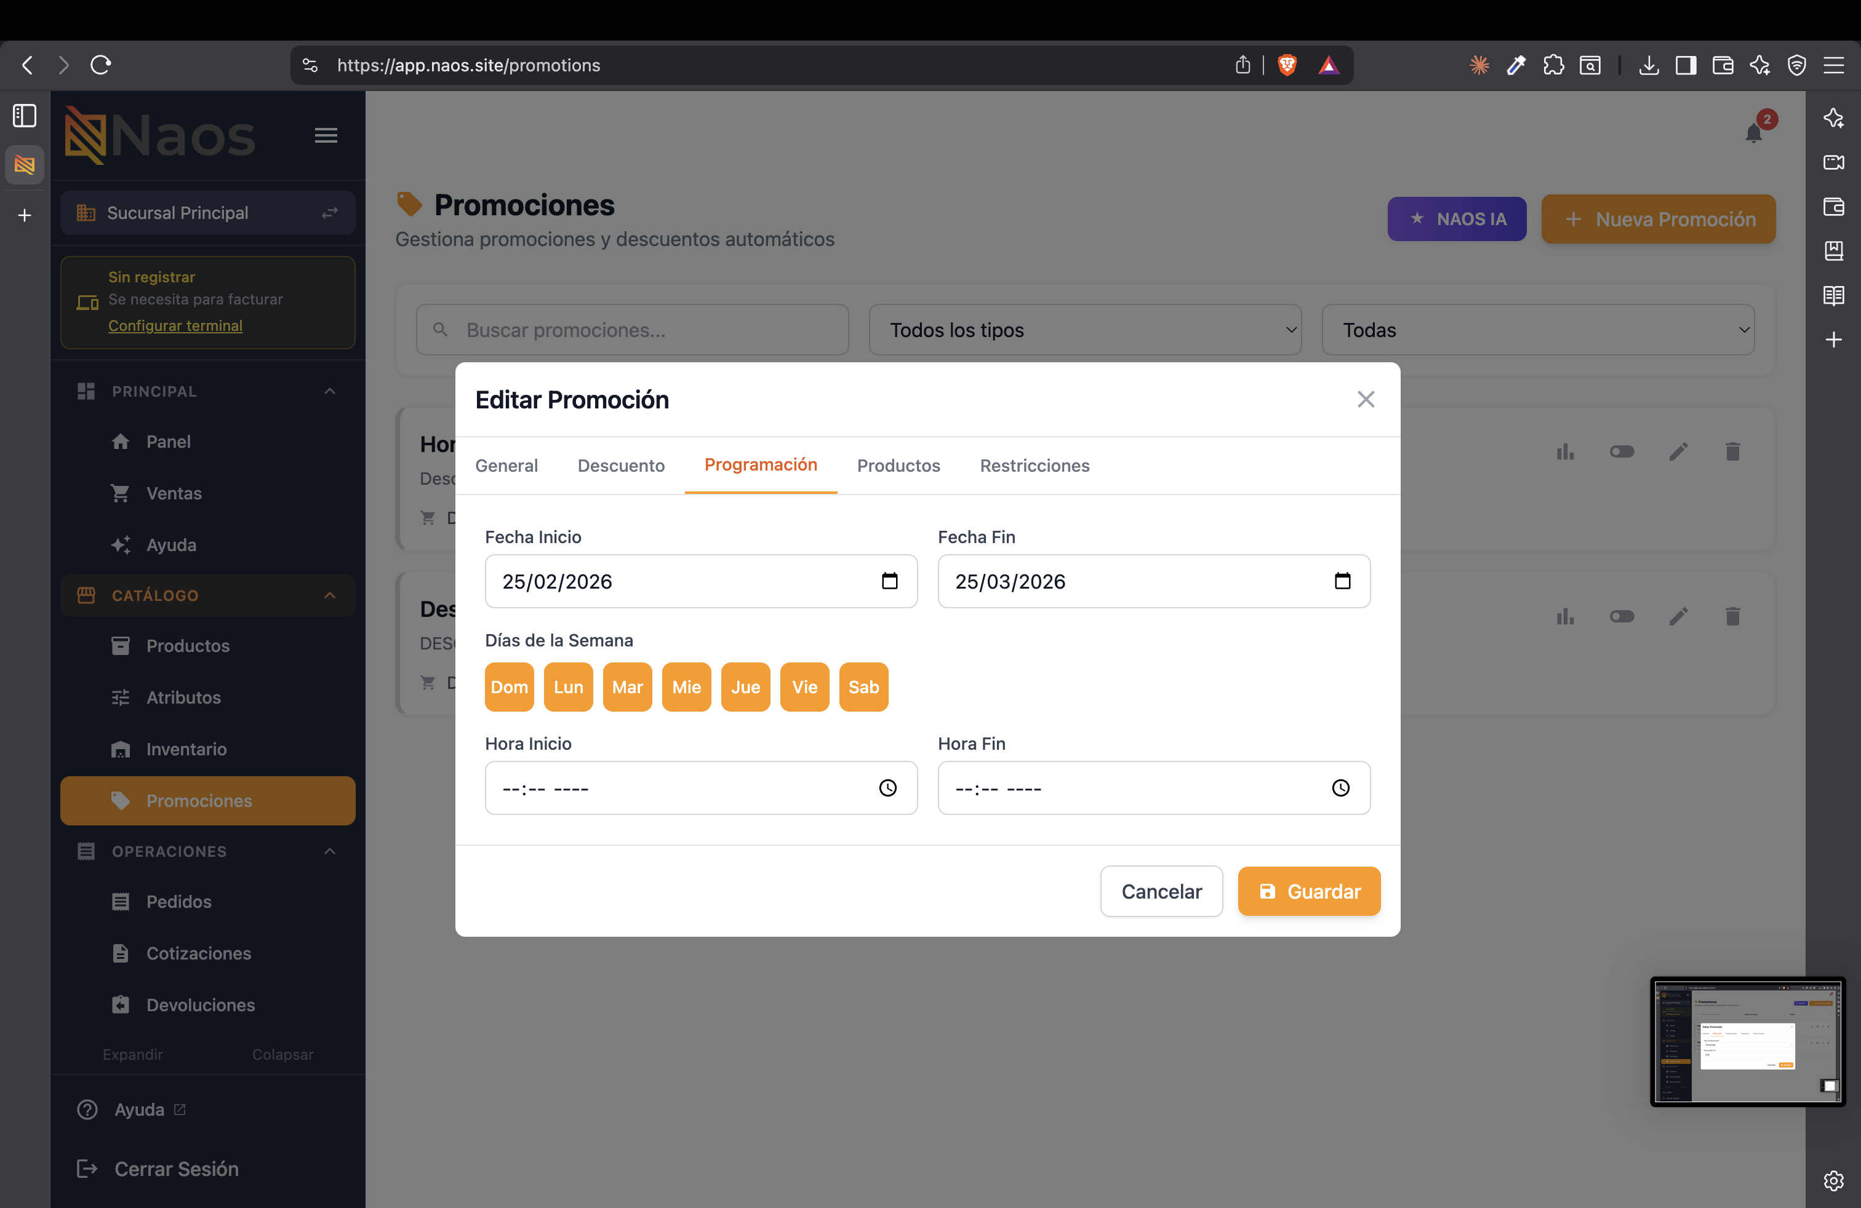Open the Hora Fin clock picker
The height and width of the screenshot is (1208, 1861).
click(x=1340, y=788)
